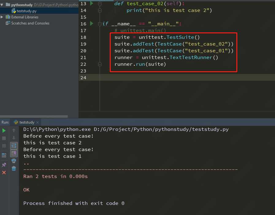Click line number 24 in the gutter
275x215 pixels.
(83, 78)
